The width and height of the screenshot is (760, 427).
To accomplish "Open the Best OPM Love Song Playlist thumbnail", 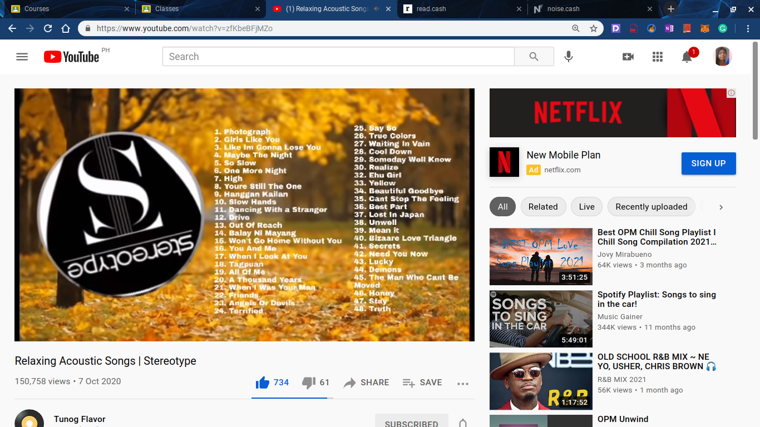I will (541, 256).
